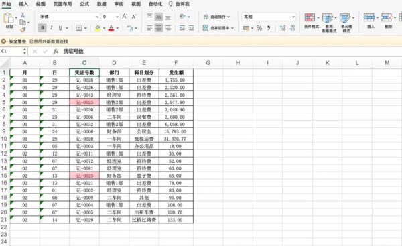Select row 22 header

pos(4,227)
